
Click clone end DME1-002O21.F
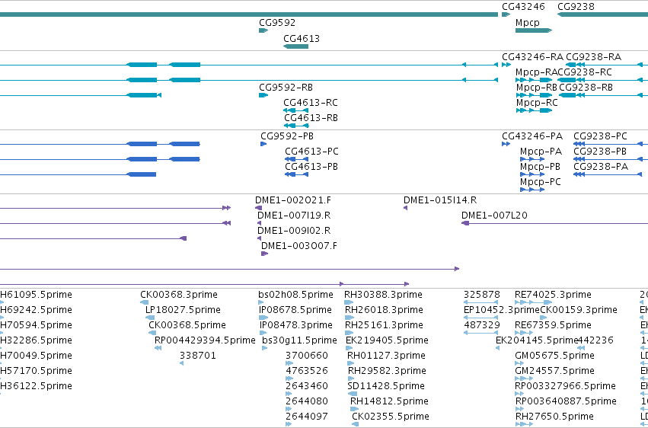(293, 200)
